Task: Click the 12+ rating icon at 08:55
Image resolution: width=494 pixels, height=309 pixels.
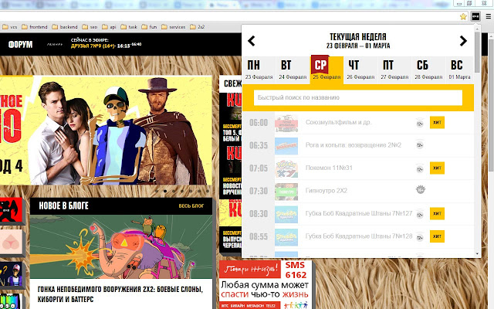Action: 420,237
